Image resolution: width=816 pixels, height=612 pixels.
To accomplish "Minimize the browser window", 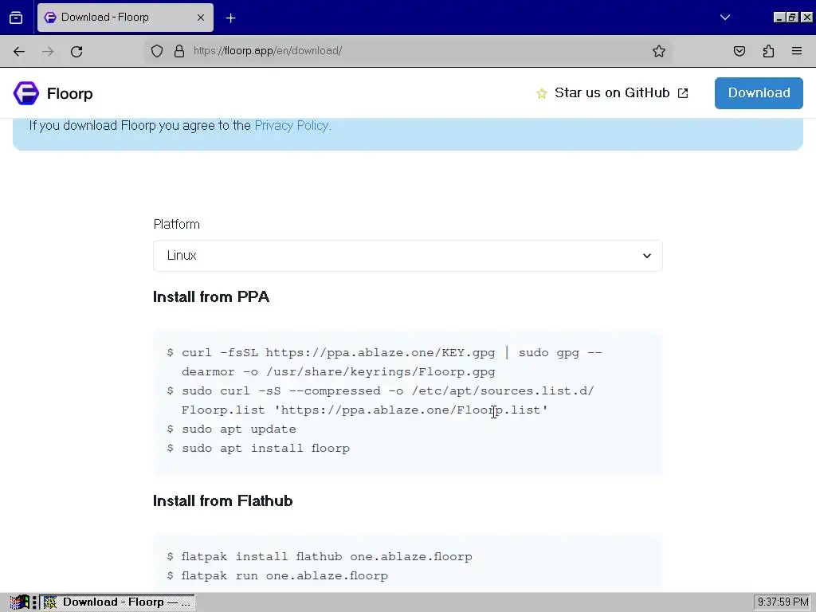I will (779, 18).
